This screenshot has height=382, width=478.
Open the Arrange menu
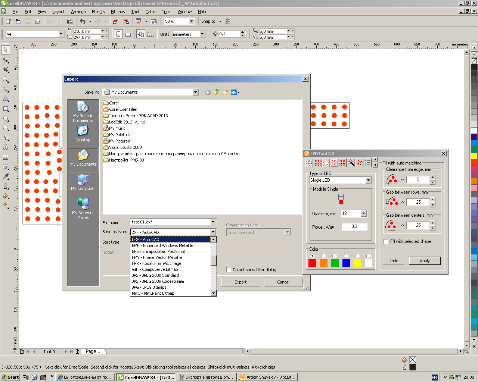pyautogui.click(x=78, y=12)
